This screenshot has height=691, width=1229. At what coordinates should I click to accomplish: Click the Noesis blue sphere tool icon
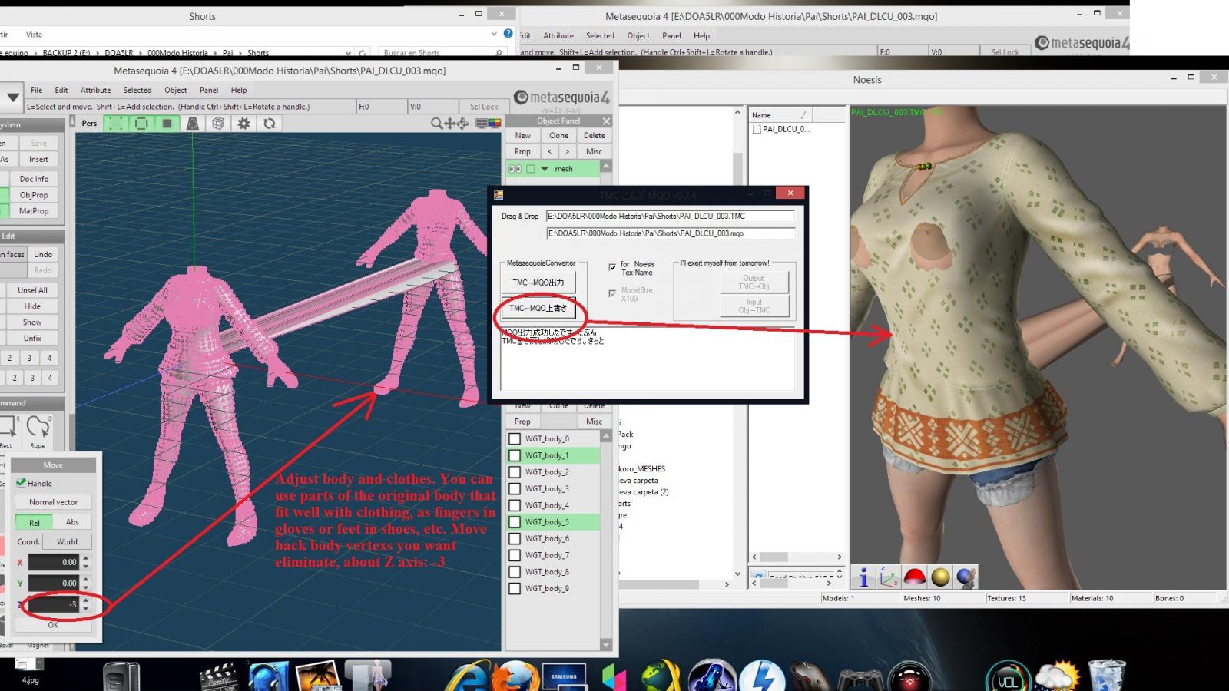click(x=966, y=577)
